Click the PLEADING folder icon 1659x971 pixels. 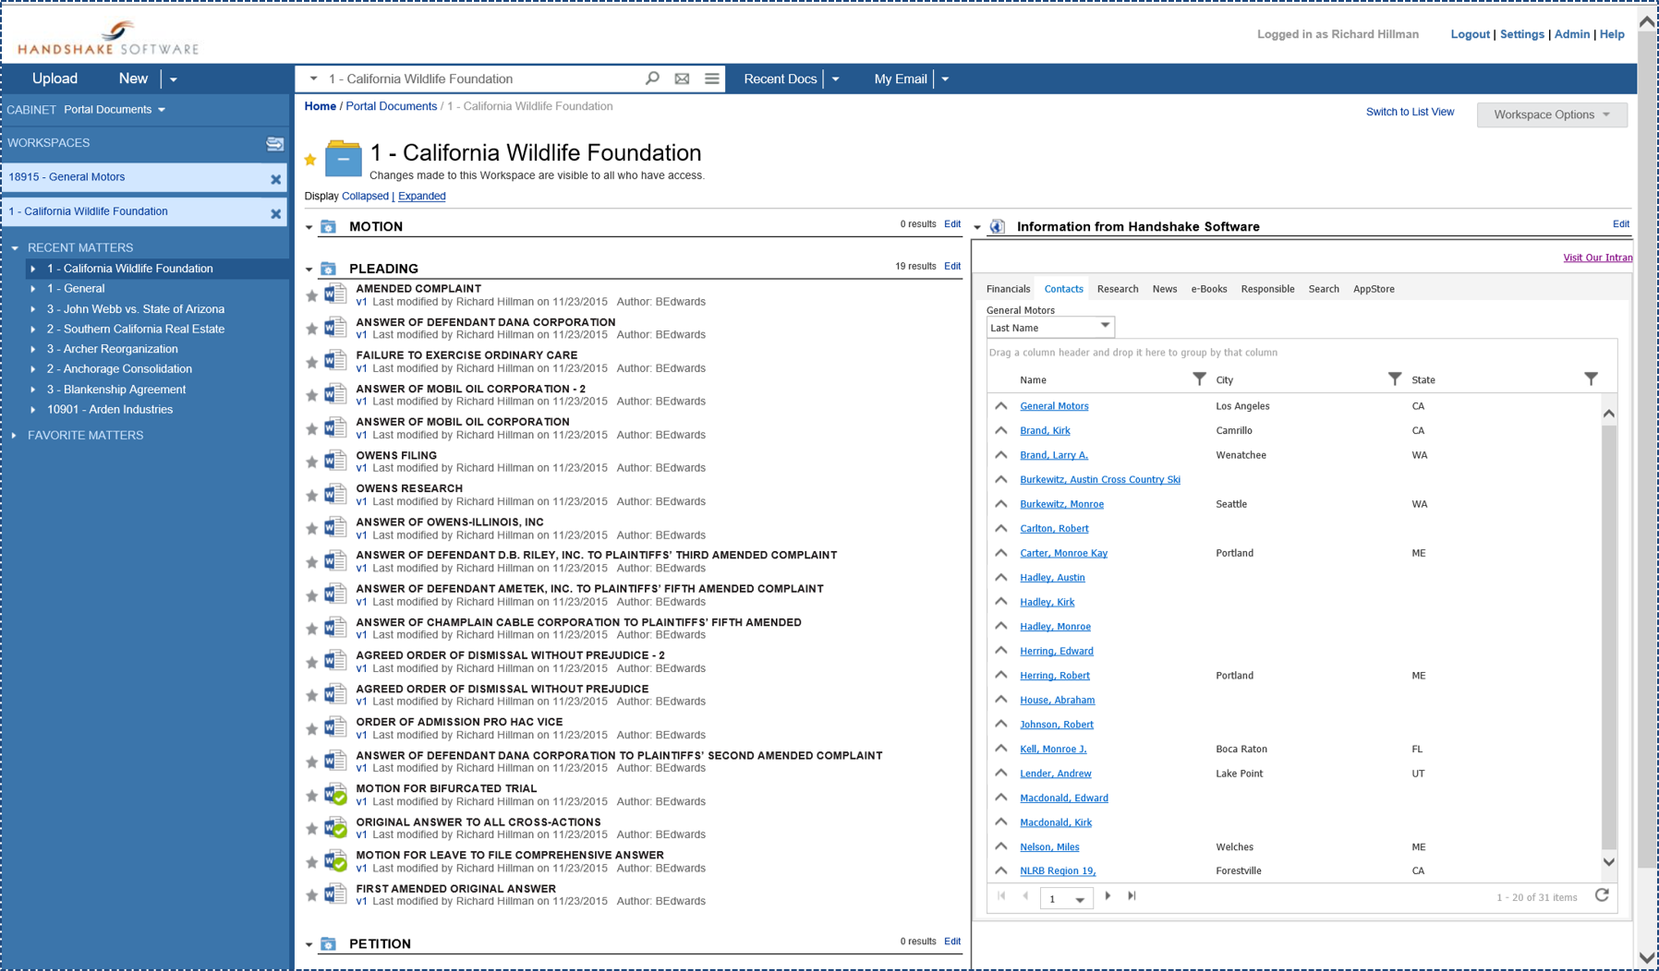coord(328,269)
